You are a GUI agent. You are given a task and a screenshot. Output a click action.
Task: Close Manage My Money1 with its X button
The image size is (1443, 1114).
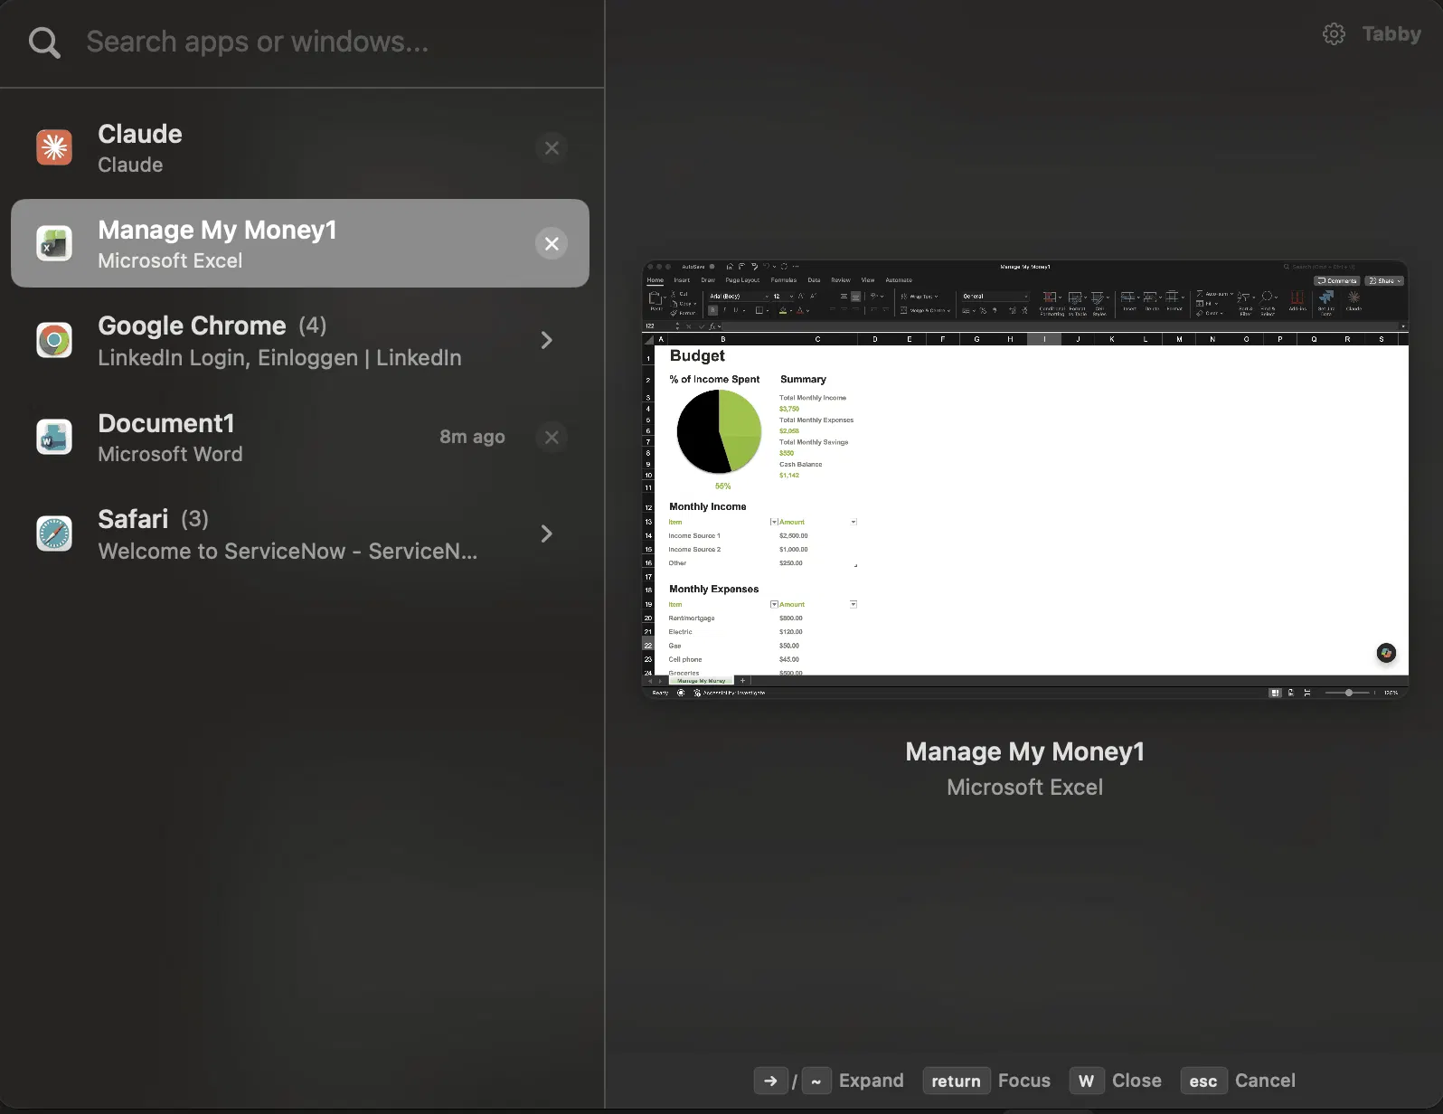pos(552,243)
